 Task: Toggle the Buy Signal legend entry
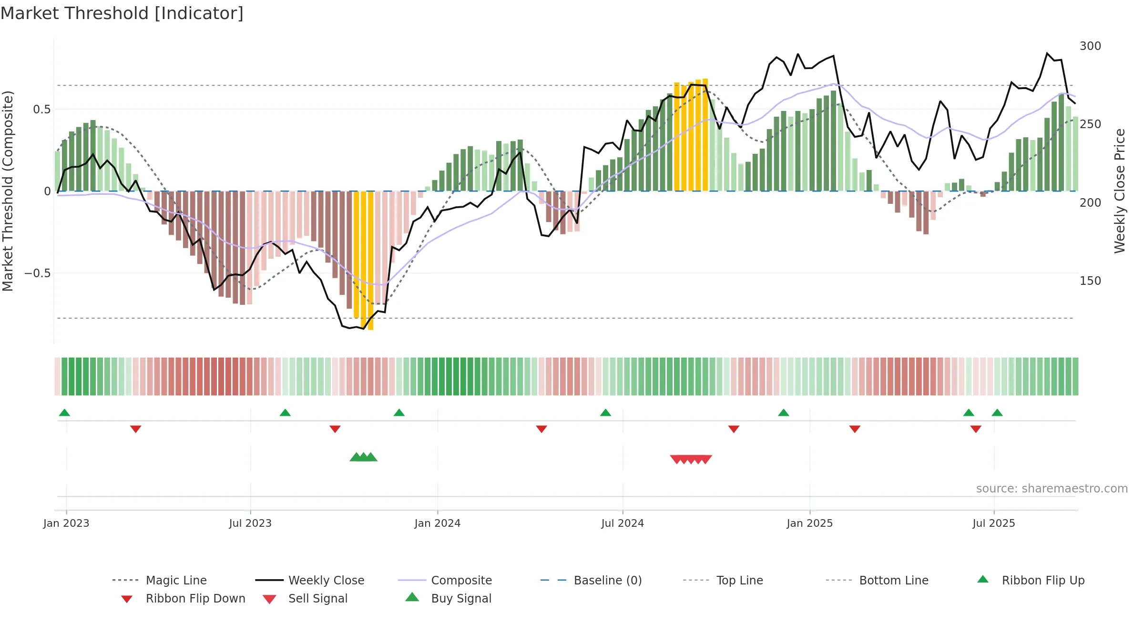click(448, 598)
